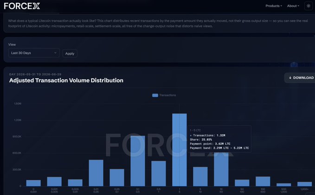Toggle the light/dark theme sun icon
Image resolution: width=315 pixels, height=195 pixels.
(x=309, y=6)
